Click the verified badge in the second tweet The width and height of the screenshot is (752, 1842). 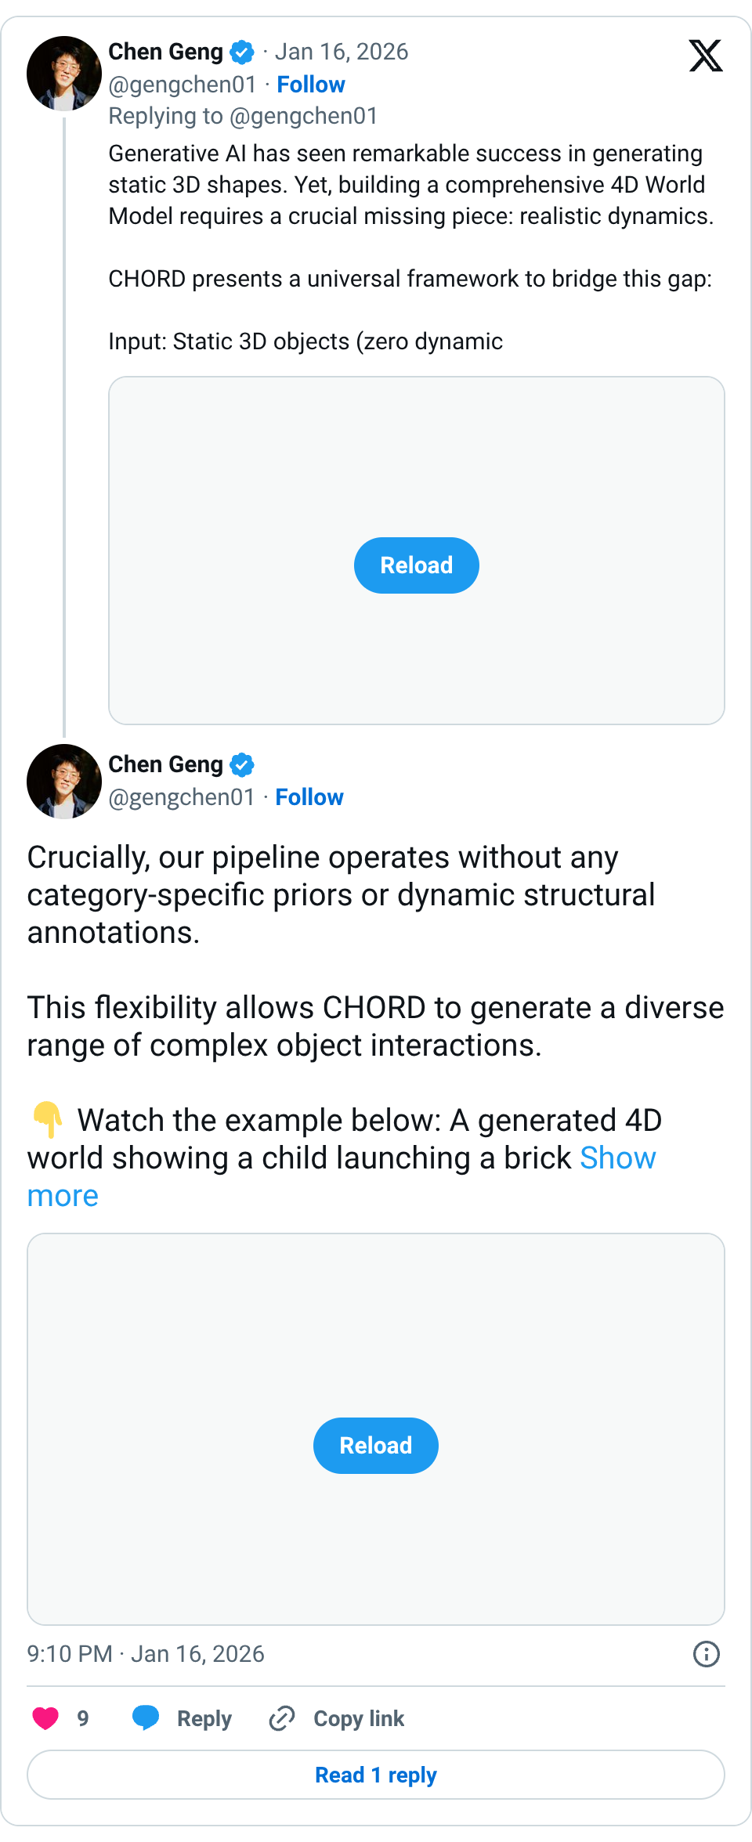coord(242,765)
